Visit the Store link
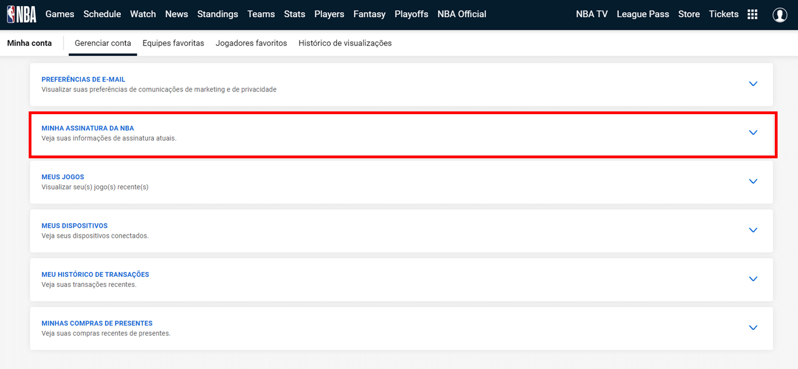This screenshot has height=369, width=798. (x=689, y=14)
